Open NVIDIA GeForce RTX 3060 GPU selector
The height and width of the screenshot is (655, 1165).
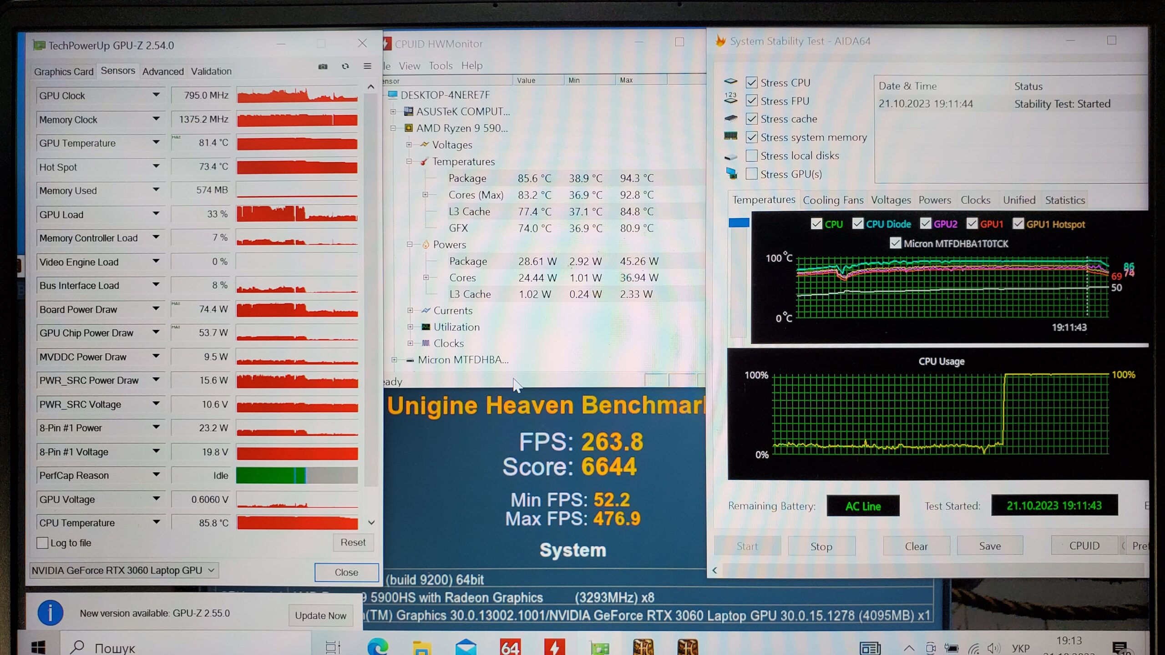[x=124, y=570]
